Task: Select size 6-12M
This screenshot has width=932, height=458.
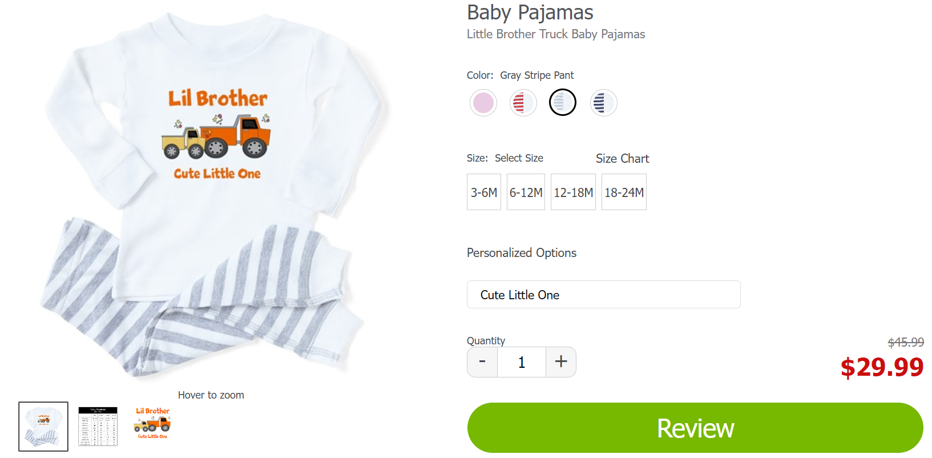Action: click(526, 192)
